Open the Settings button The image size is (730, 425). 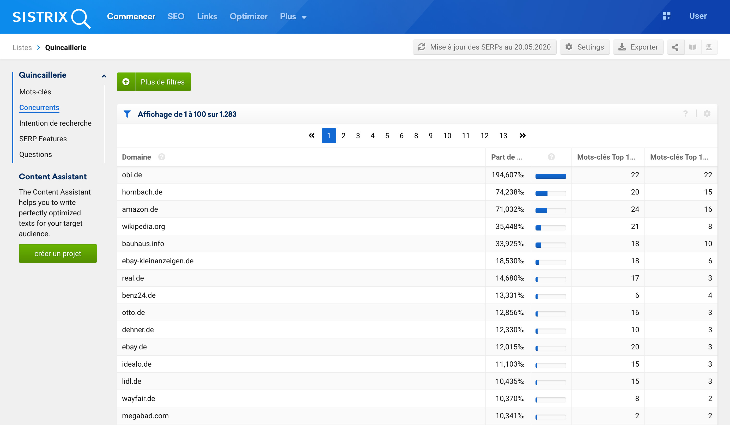point(585,47)
